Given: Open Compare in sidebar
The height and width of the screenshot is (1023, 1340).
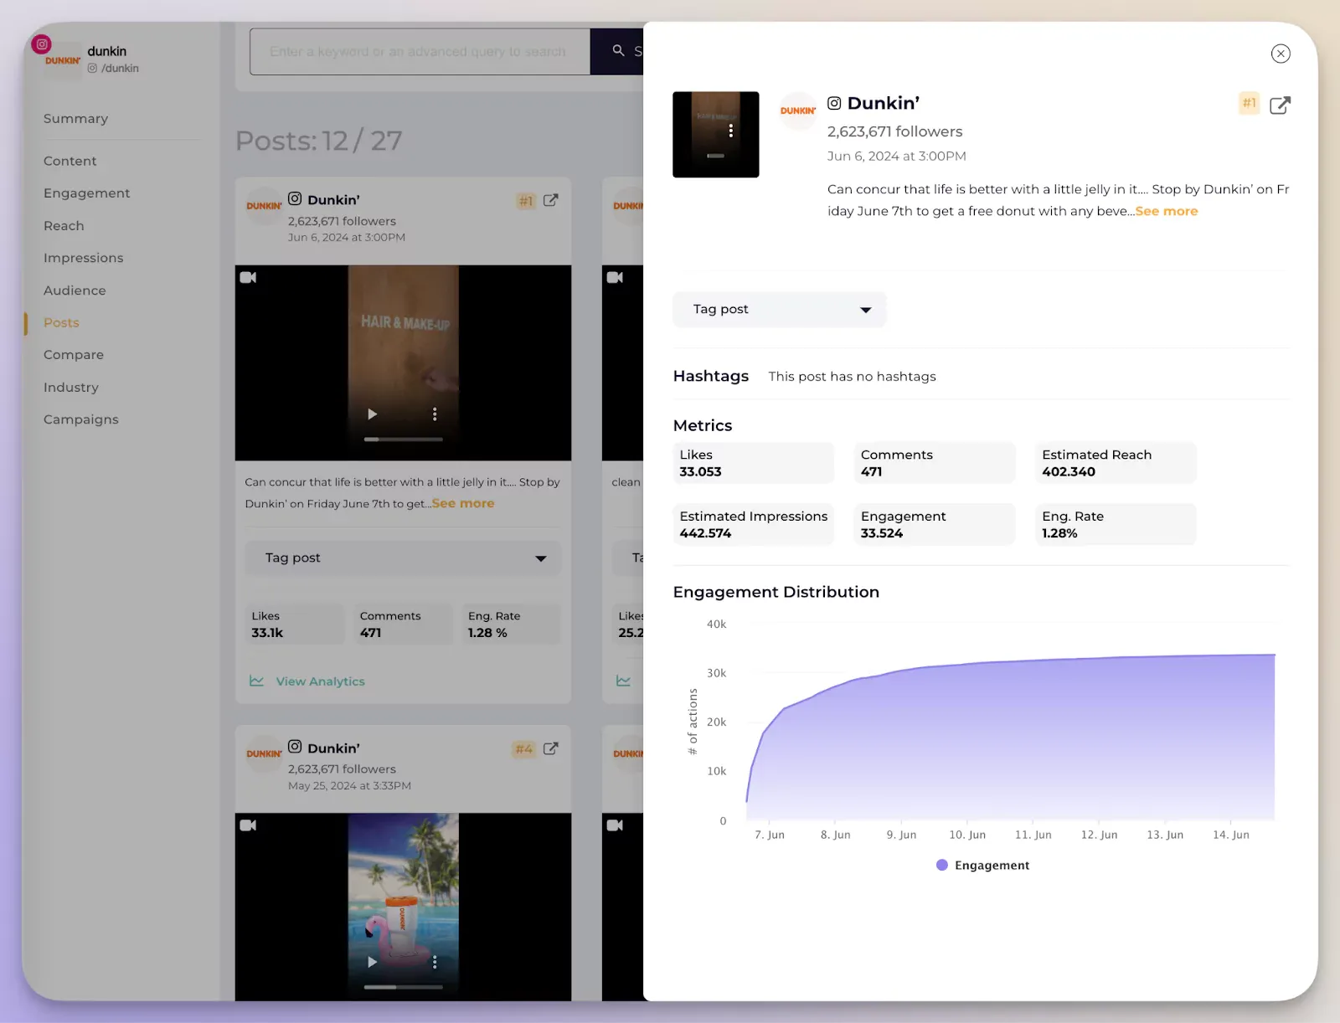Looking at the screenshot, I should pyautogui.click(x=74, y=355).
